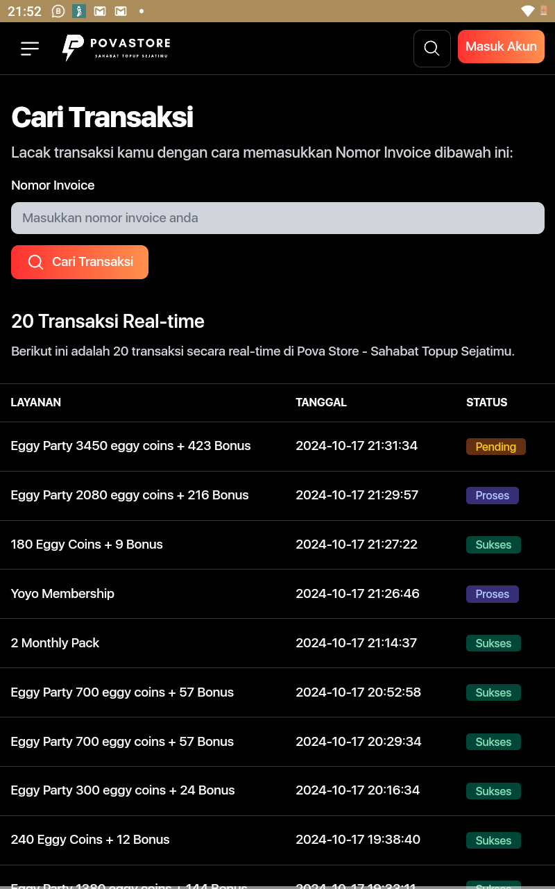Select Eggy Party 3450 eggy coins row
Viewport: 555px width, 889px height.
[277, 447]
